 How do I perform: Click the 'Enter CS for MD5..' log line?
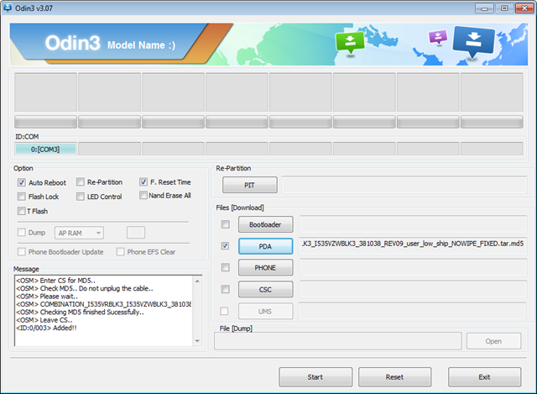coord(56,281)
